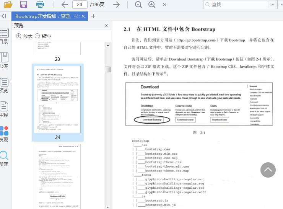Open the 预览 thumbnails panel

4,85
